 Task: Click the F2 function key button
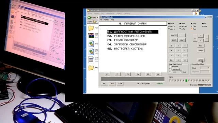(118, 74)
